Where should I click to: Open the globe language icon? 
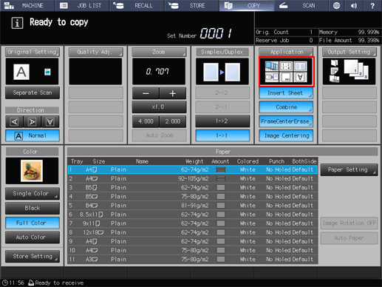(336, 5)
